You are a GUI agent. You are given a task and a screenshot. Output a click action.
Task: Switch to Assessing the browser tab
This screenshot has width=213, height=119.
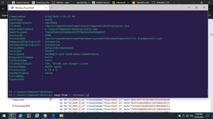41,2
